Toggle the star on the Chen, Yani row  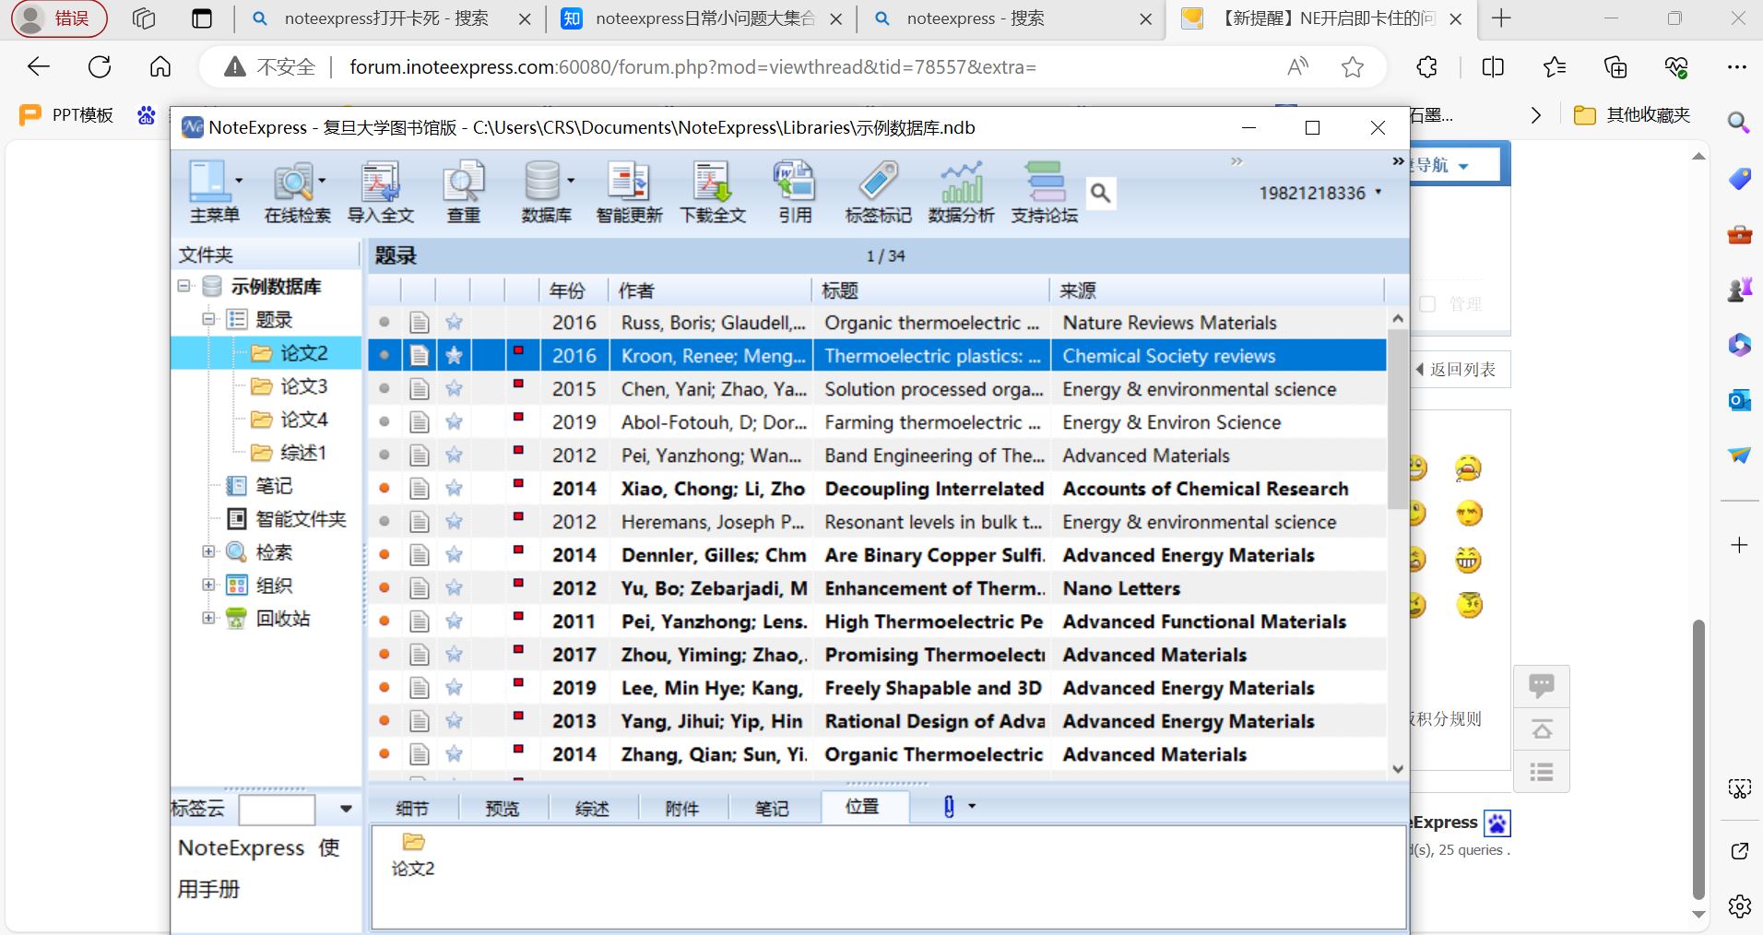pyautogui.click(x=454, y=389)
